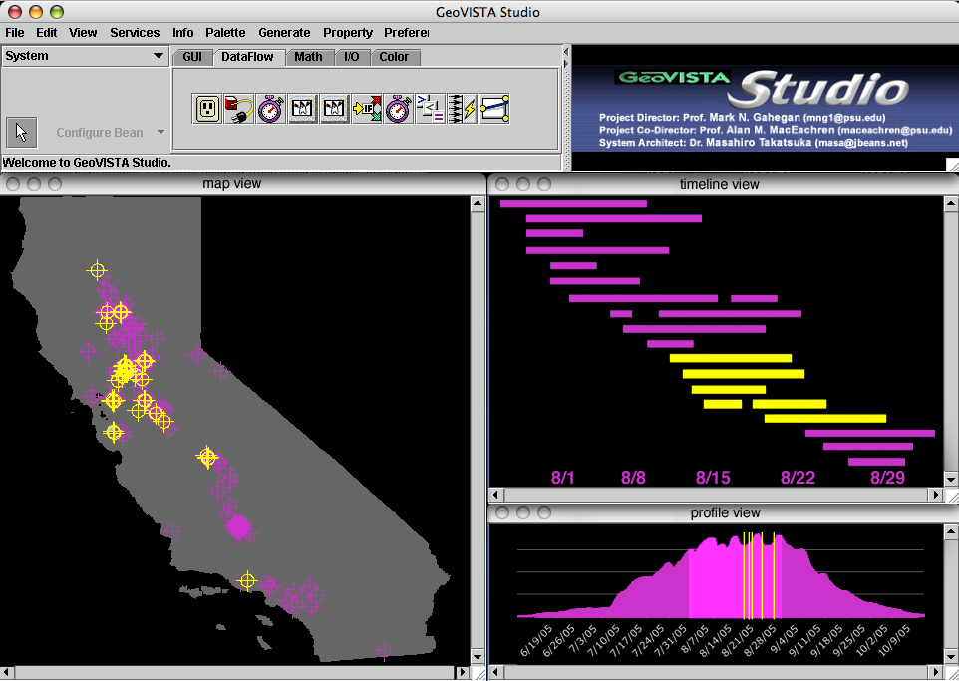
Task: Select the northernmost yellow marker on the map
Action: click(97, 270)
